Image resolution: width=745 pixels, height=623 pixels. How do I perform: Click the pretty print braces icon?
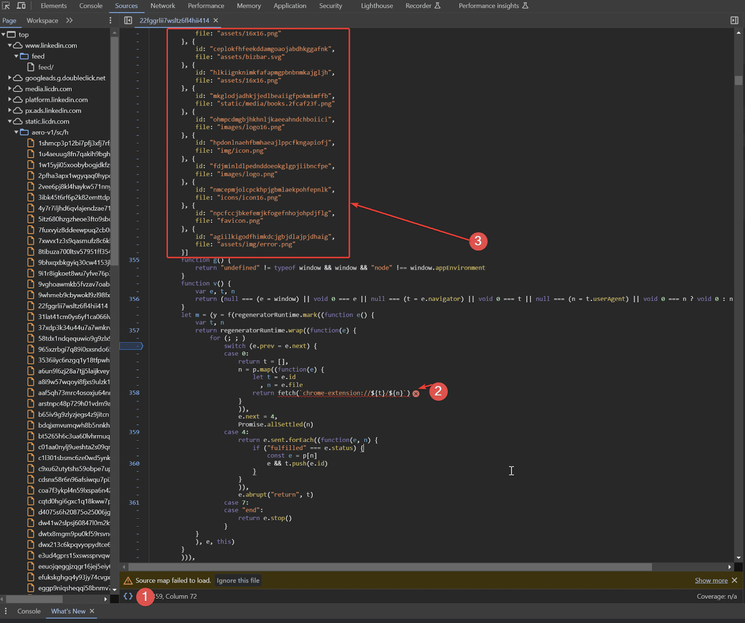click(x=128, y=596)
